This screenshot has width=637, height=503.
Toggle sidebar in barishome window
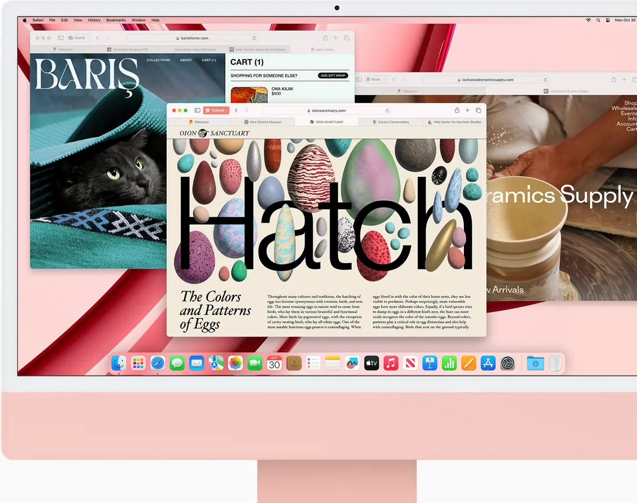(x=61, y=38)
